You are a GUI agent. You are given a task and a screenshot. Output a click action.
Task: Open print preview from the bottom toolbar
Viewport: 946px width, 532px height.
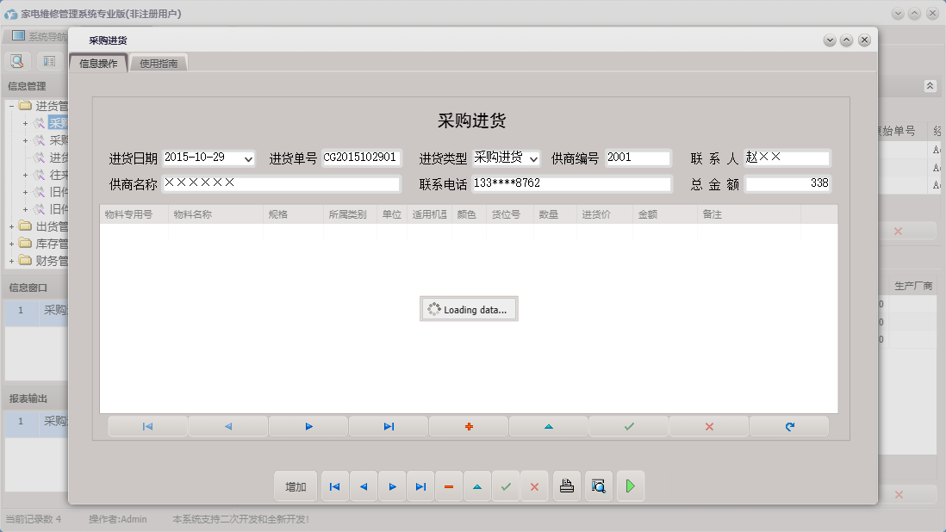(x=596, y=486)
